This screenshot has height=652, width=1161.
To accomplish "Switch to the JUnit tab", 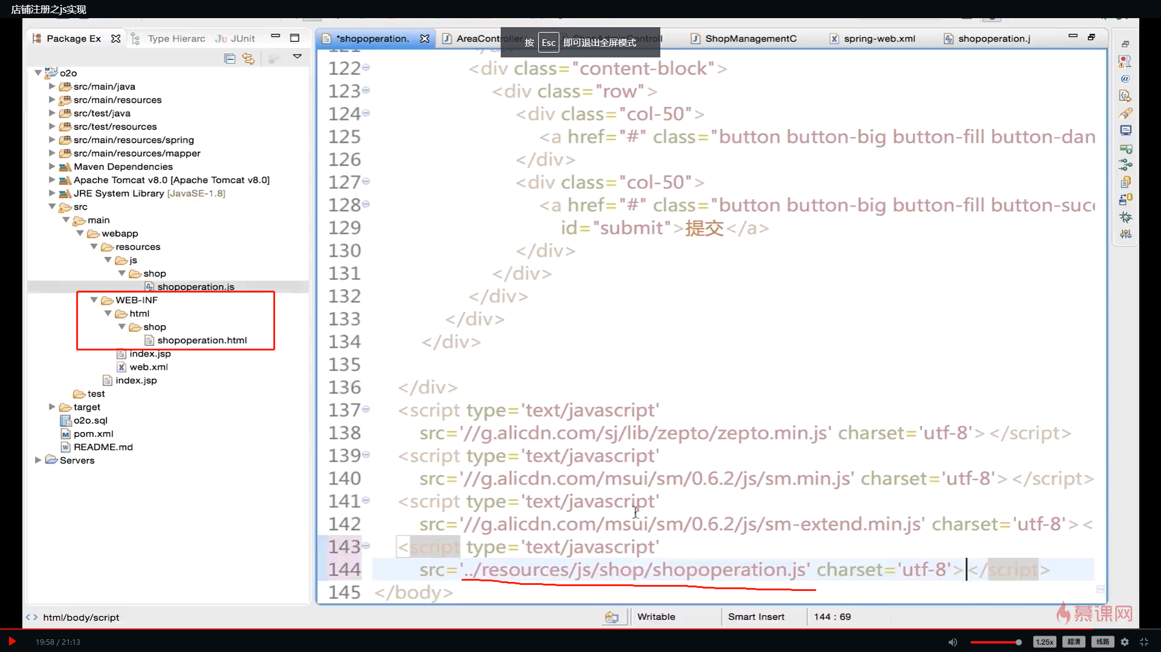I will [235, 39].
